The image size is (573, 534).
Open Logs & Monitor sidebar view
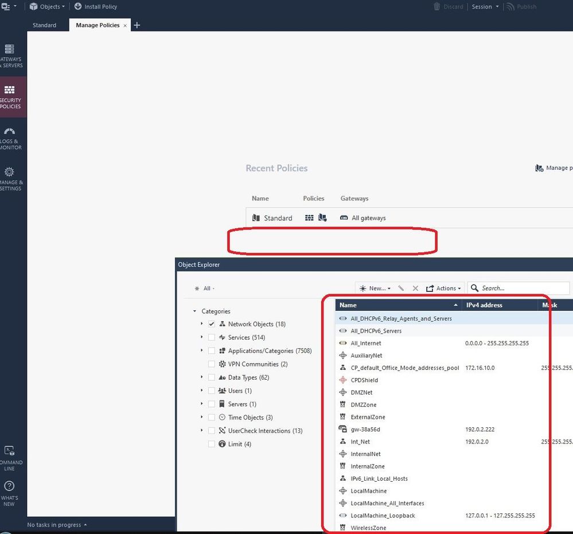point(11,138)
